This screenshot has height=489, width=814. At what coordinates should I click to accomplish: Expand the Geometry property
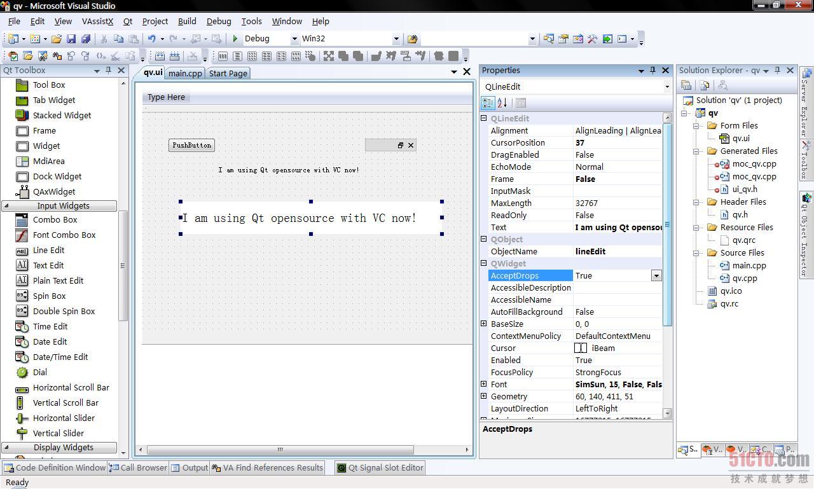(484, 396)
